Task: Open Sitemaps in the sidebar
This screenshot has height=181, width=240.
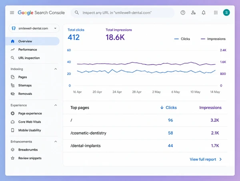Action: (x=25, y=85)
